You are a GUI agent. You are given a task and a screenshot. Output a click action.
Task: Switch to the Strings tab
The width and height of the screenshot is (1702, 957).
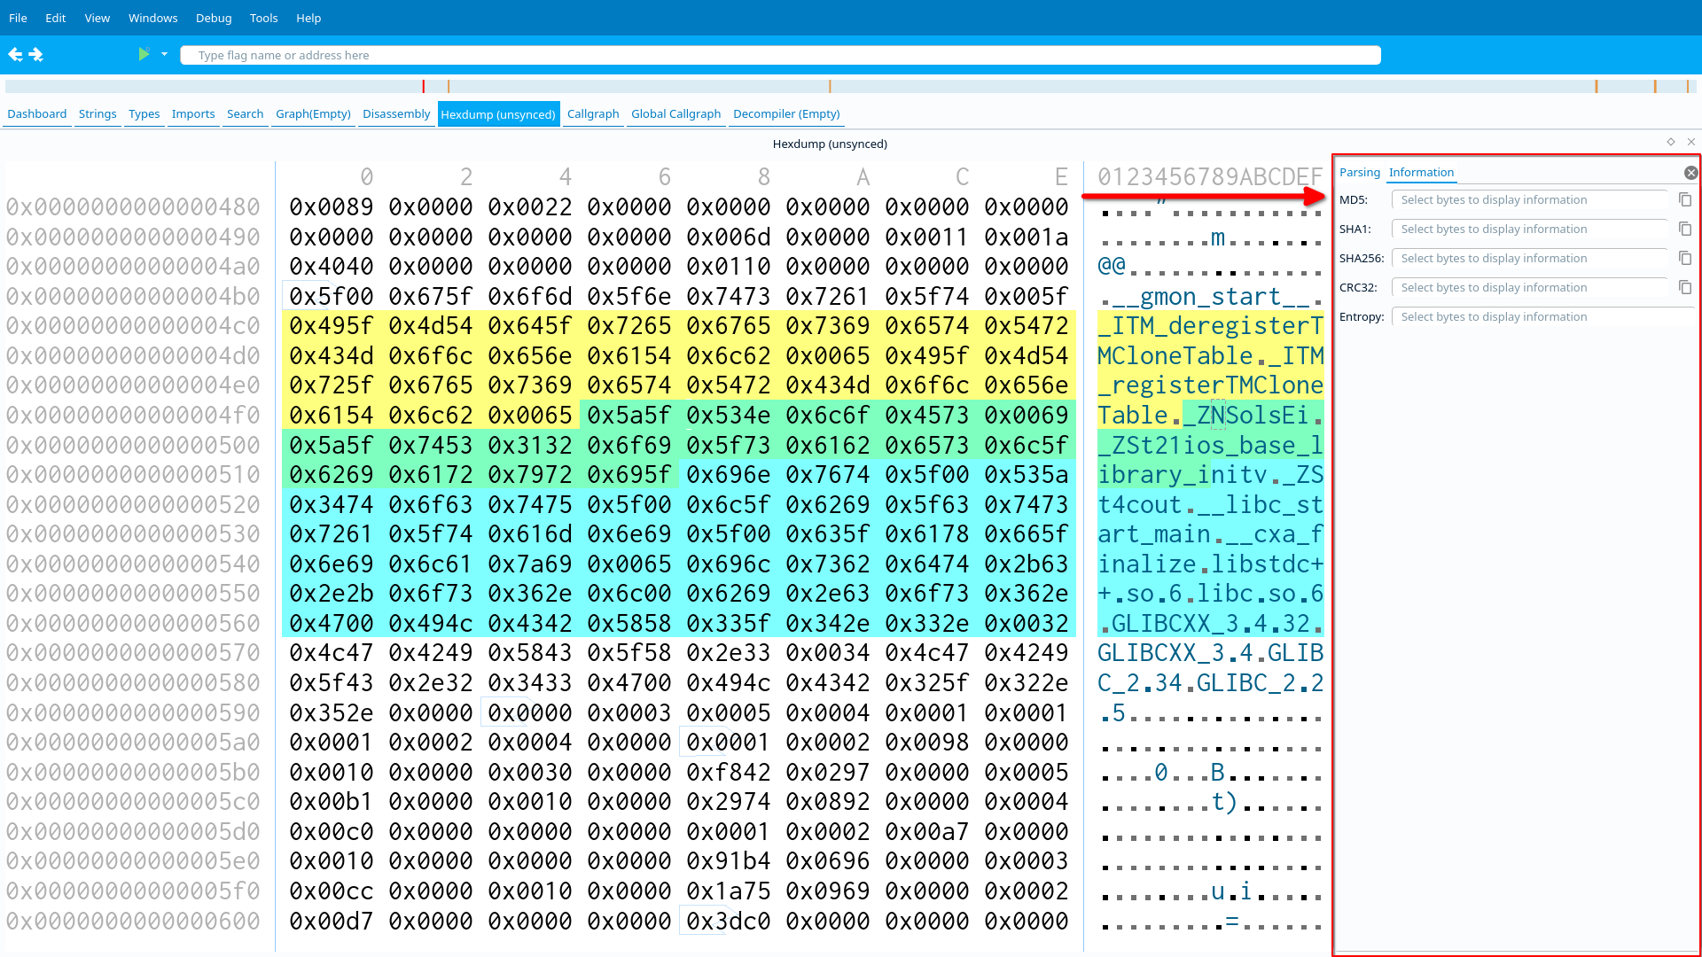[98, 114]
